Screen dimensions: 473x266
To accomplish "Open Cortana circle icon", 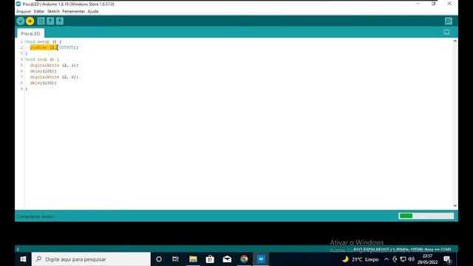I will tap(159, 259).
